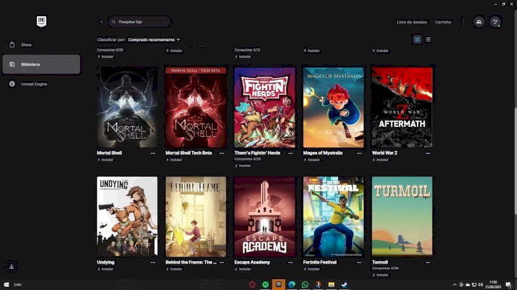Open Lista de desejos link
Screen dimensions: 517x290
(x=412, y=22)
